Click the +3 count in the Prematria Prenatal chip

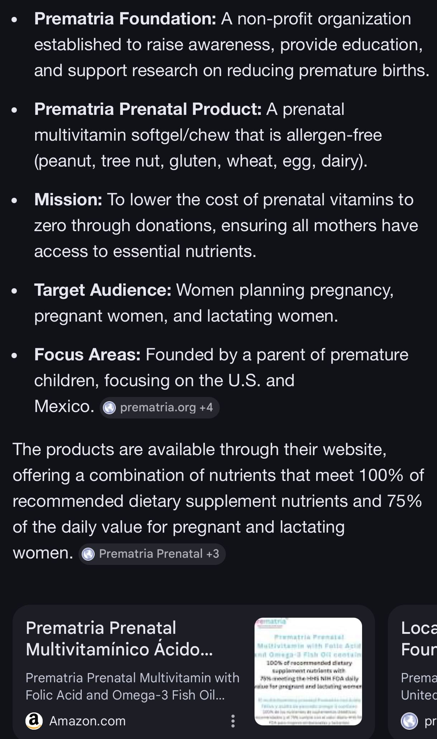click(213, 554)
